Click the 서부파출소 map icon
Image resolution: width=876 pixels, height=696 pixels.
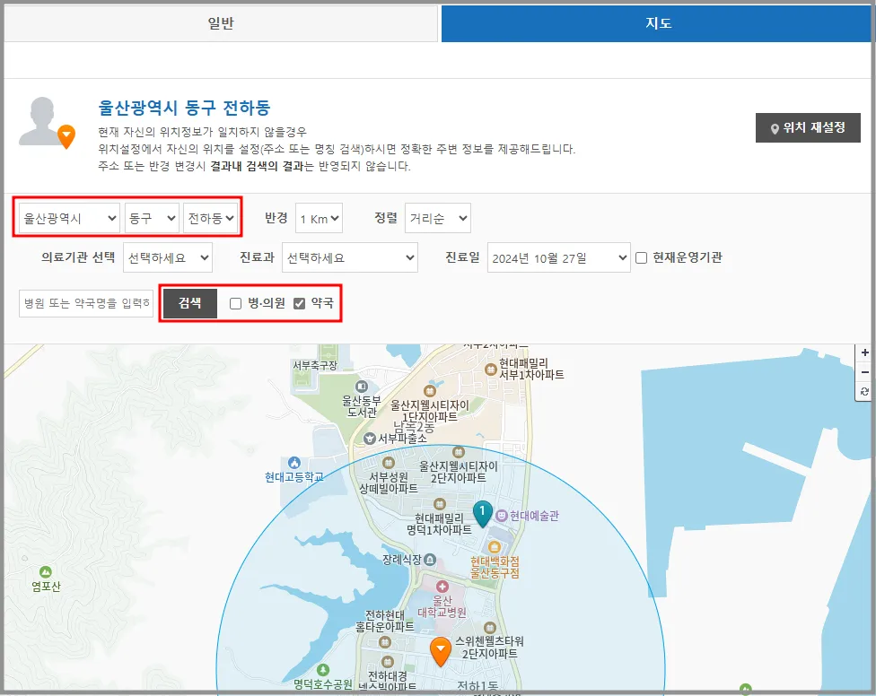(369, 439)
